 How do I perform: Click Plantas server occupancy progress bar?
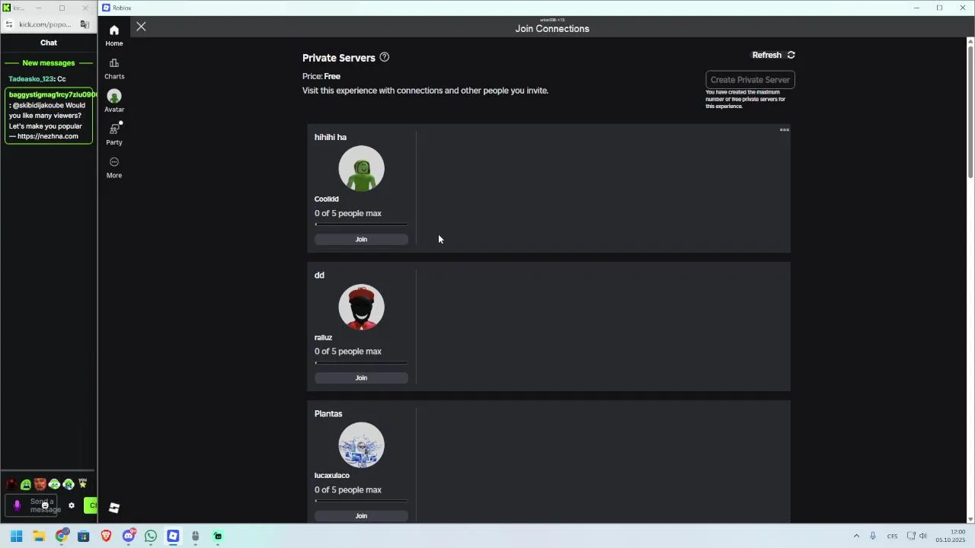pyautogui.click(x=361, y=501)
